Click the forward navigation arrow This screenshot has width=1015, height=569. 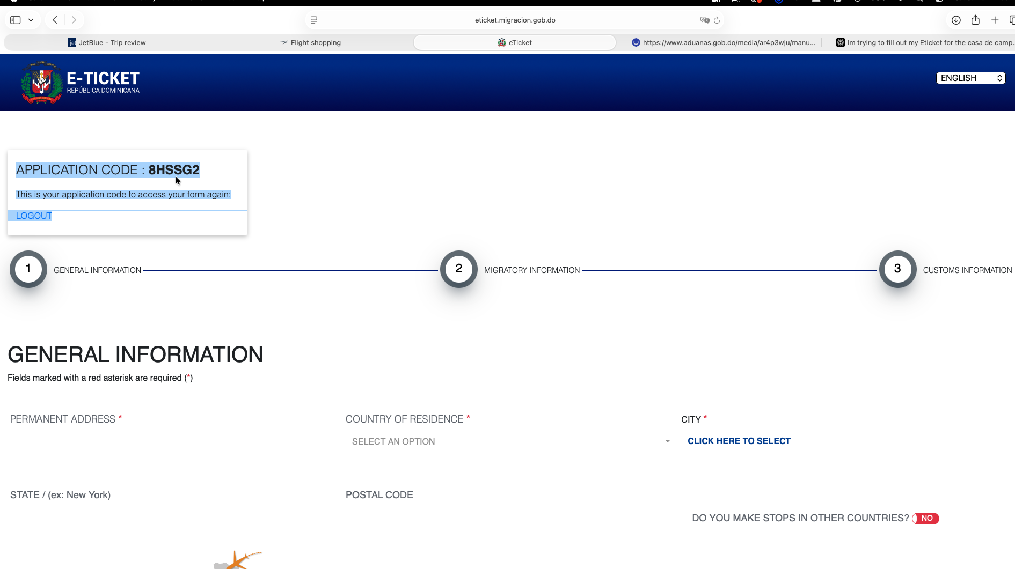point(74,19)
